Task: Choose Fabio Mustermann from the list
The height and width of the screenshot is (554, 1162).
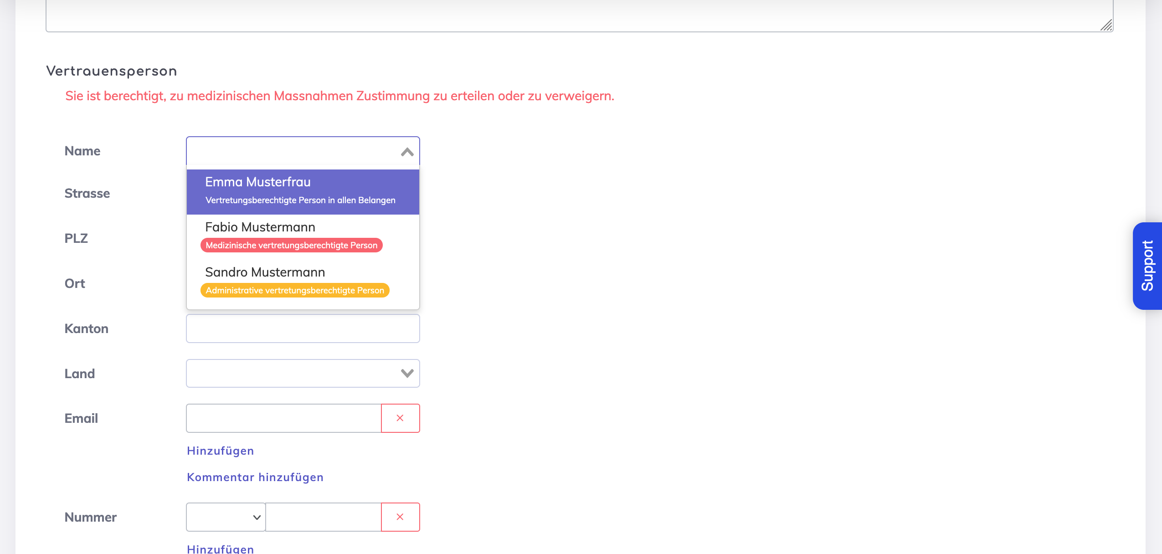Action: point(260,227)
